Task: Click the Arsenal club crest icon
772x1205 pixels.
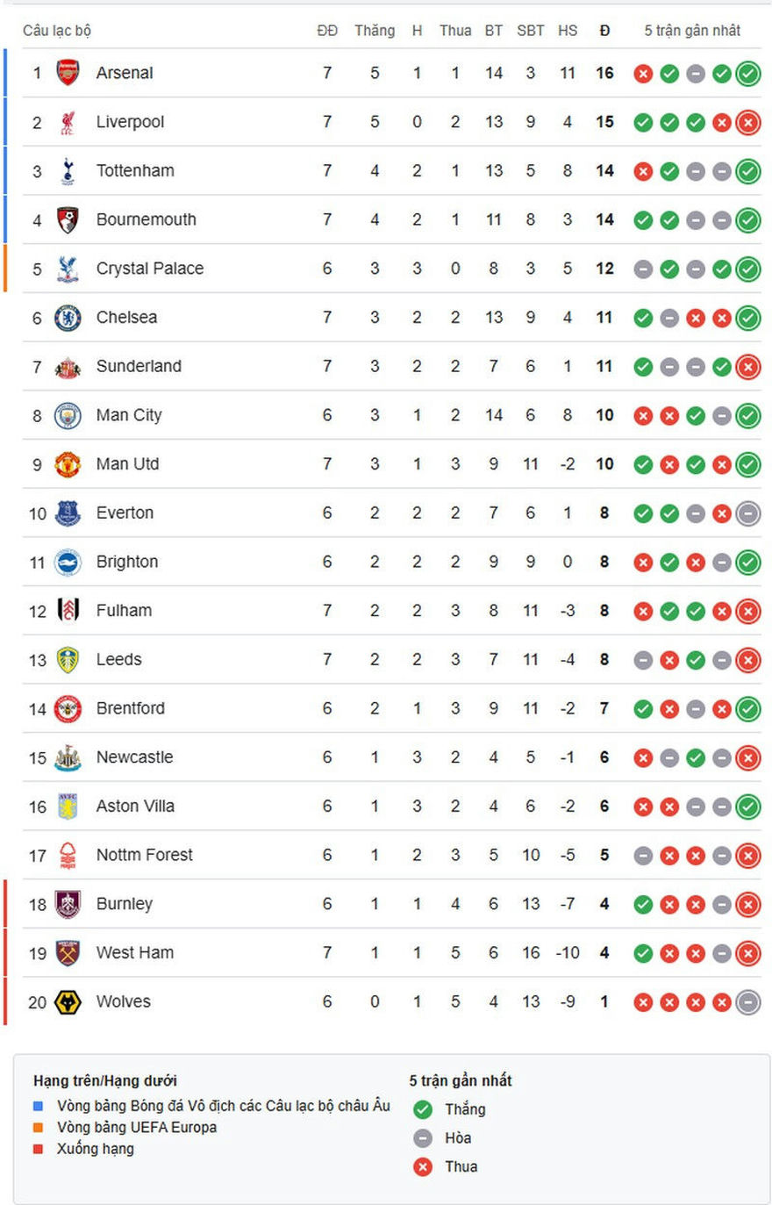Action: coord(68,73)
